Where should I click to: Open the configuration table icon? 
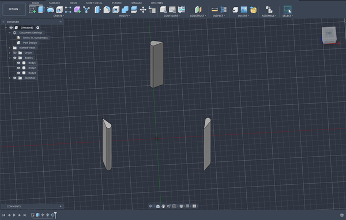tap(172, 10)
